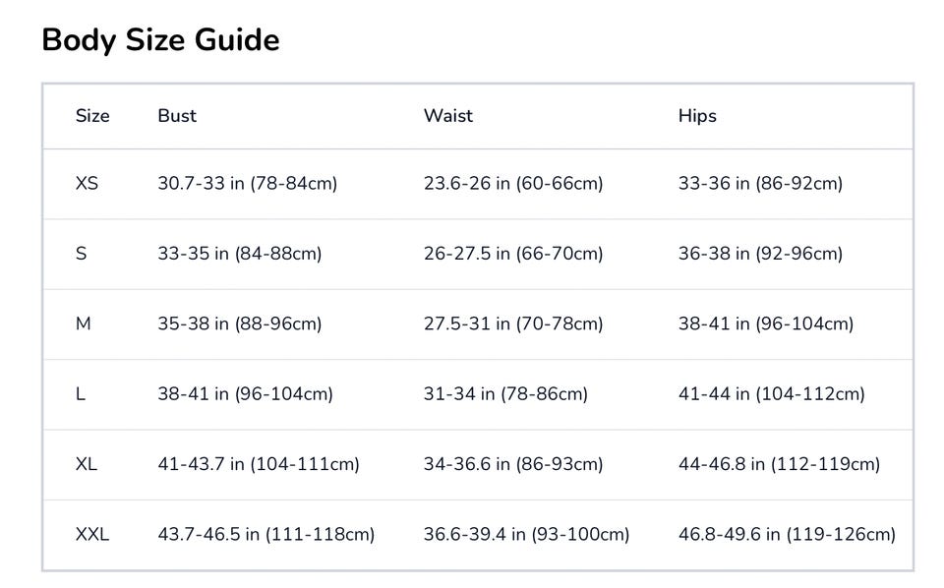Click the Bust column header
Screen dimensions: 944x588
pos(177,116)
